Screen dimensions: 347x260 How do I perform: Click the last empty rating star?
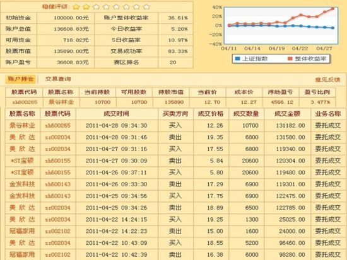click(x=146, y=7)
